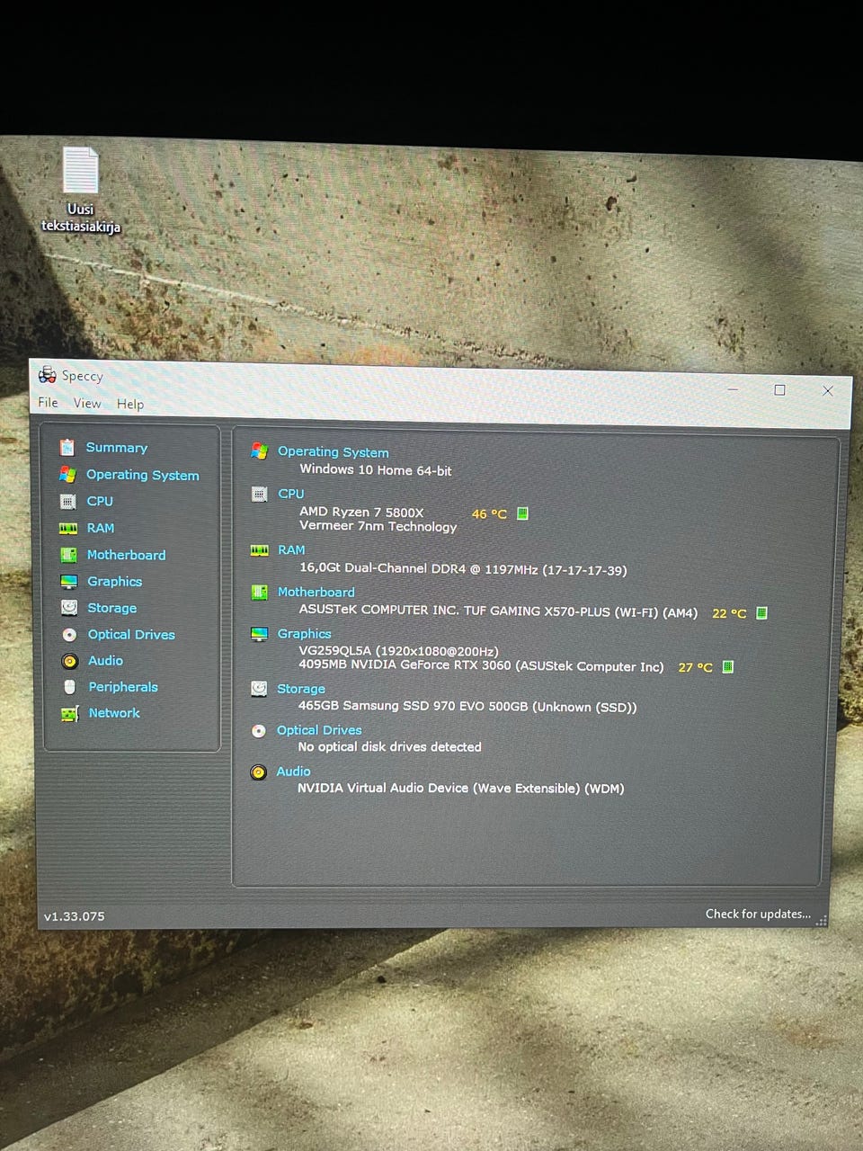Open the CPU heading link in summary

(291, 494)
